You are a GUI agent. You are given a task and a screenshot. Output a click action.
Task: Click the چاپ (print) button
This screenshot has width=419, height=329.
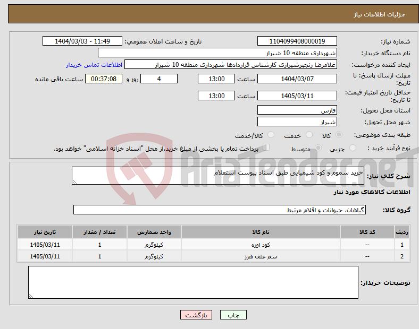(233, 315)
